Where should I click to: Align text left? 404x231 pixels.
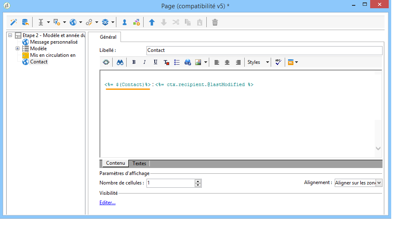tap(217, 62)
